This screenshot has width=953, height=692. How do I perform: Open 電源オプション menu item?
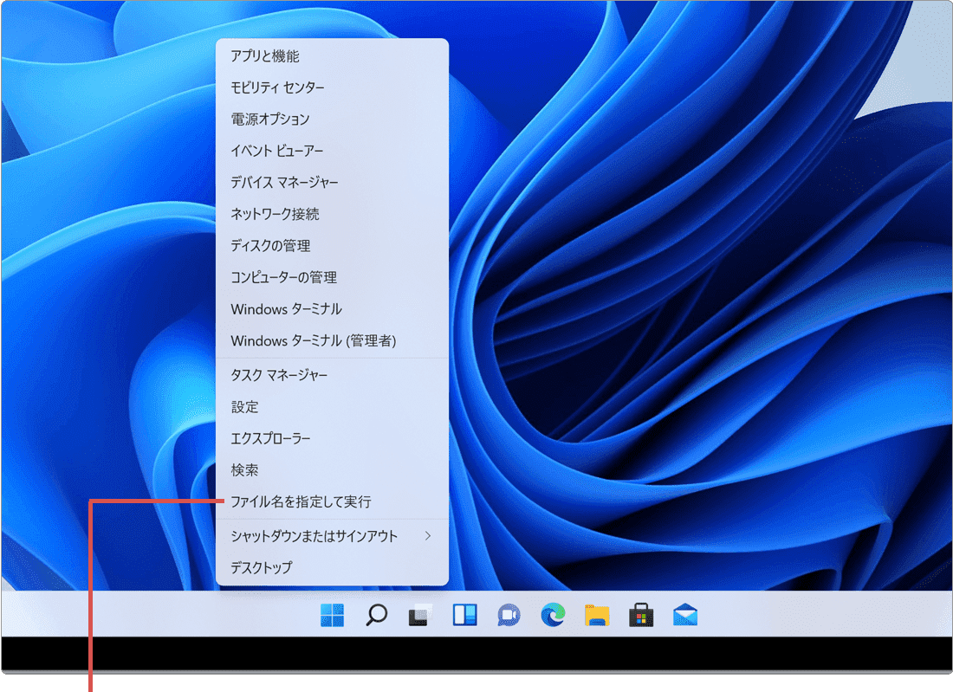pyautogui.click(x=270, y=120)
